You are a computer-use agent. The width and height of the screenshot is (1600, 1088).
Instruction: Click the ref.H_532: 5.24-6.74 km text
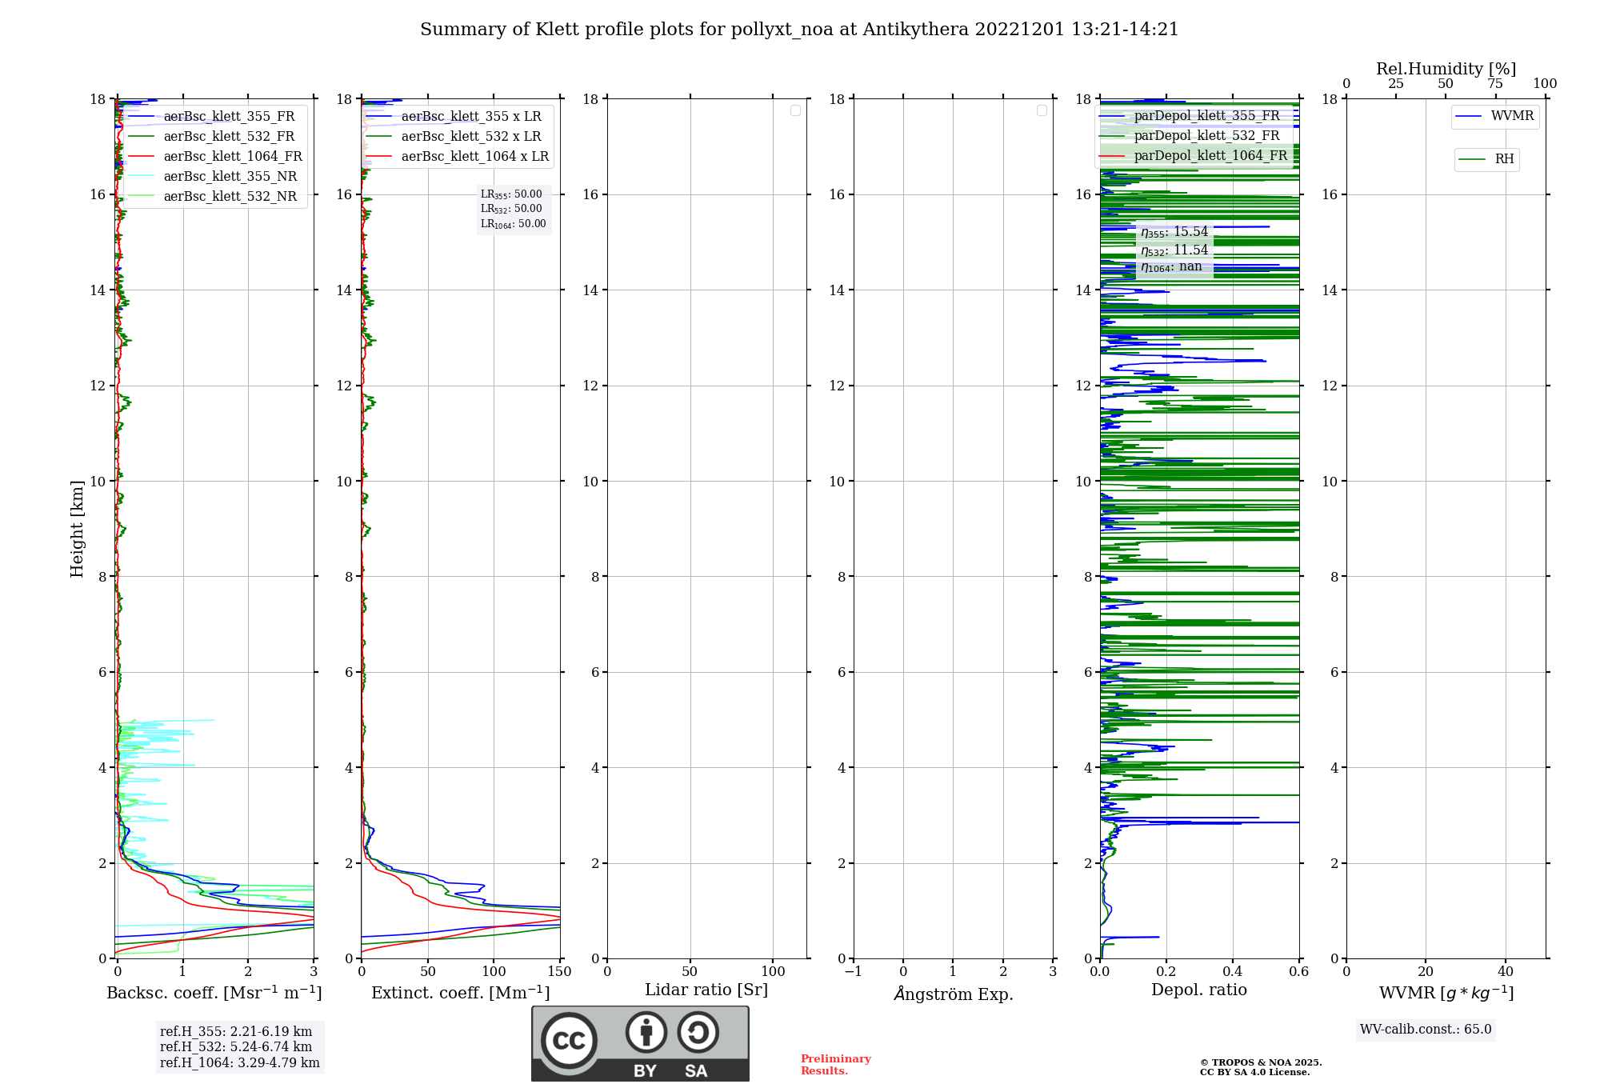[236, 1047]
